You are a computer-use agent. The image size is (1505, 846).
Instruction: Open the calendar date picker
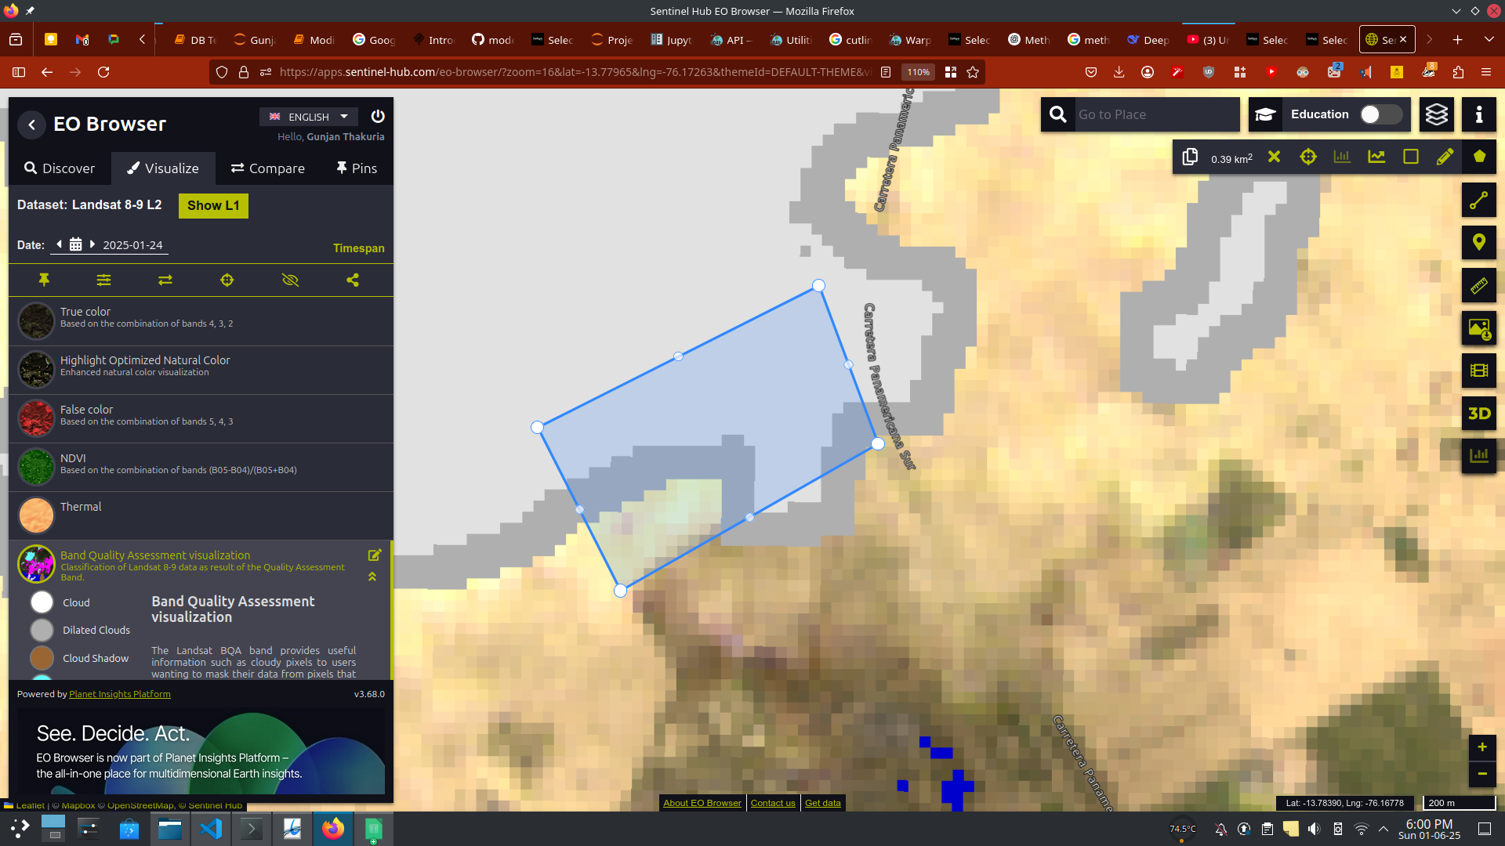tap(75, 244)
